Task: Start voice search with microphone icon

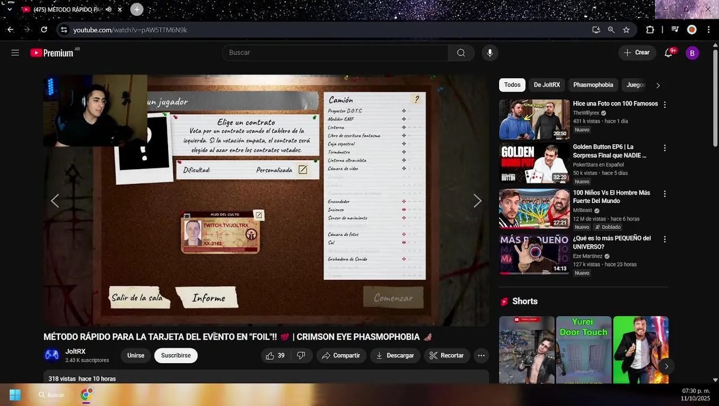Action: click(489, 52)
